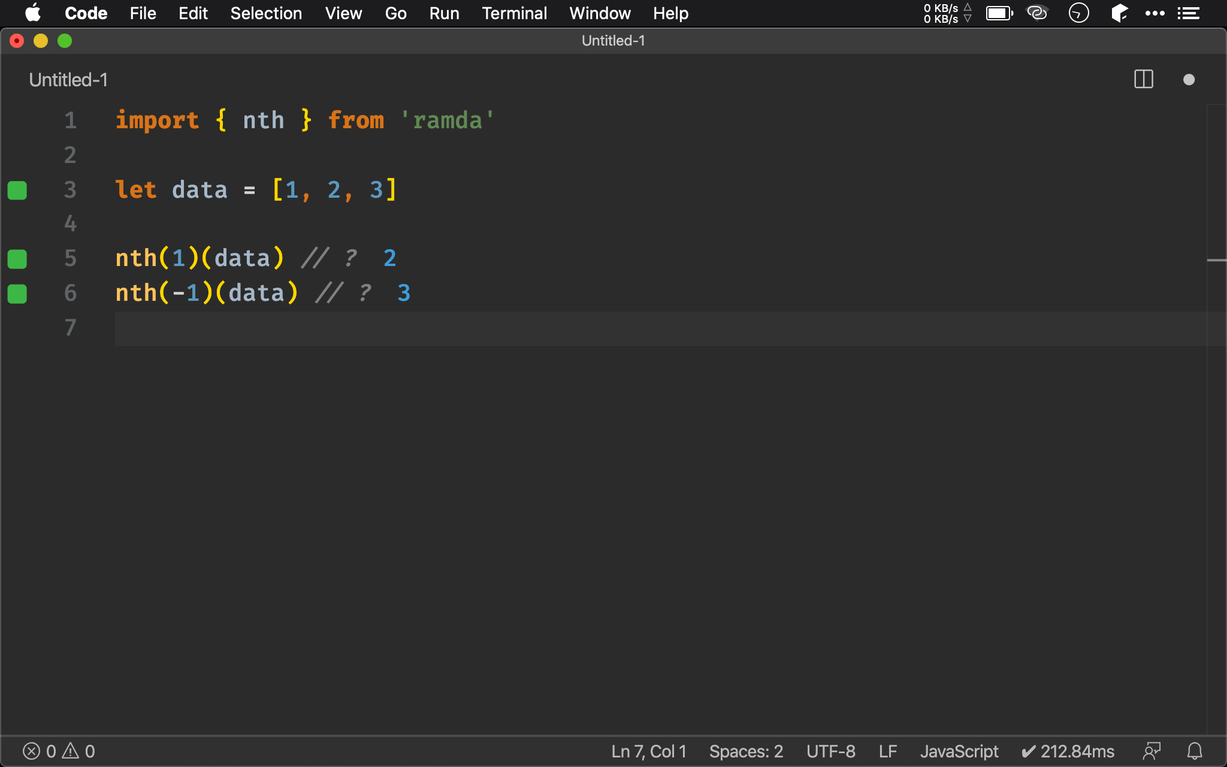This screenshot has width=1227, height=767.
Task: Click the green Quokka indicator on line 5
Action: coord(17,259)
